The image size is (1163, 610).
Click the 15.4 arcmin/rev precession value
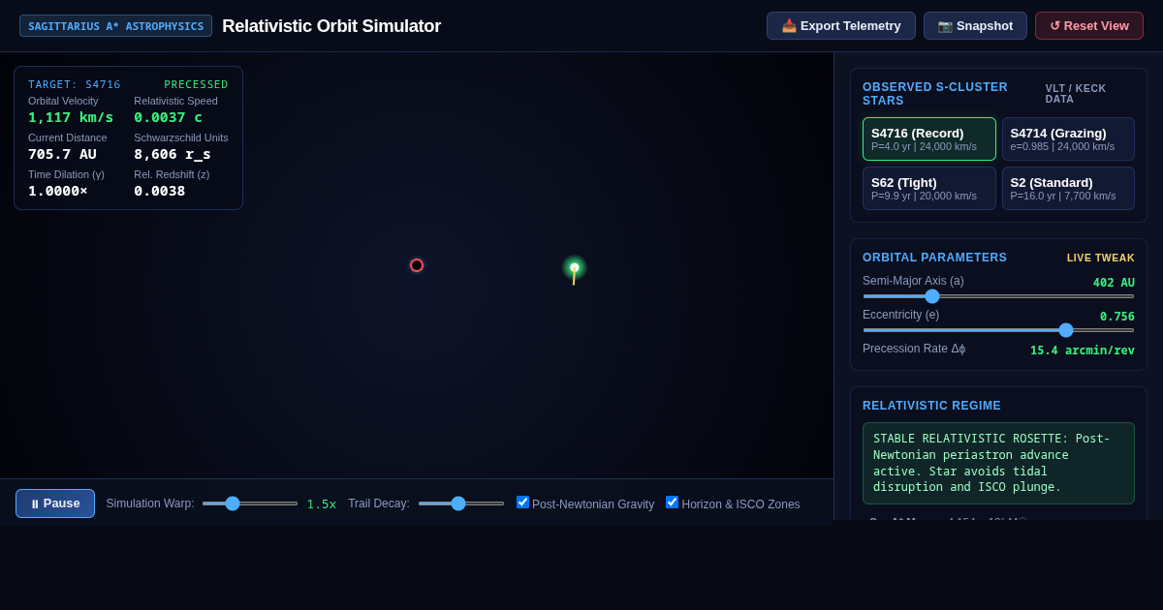1083,351
